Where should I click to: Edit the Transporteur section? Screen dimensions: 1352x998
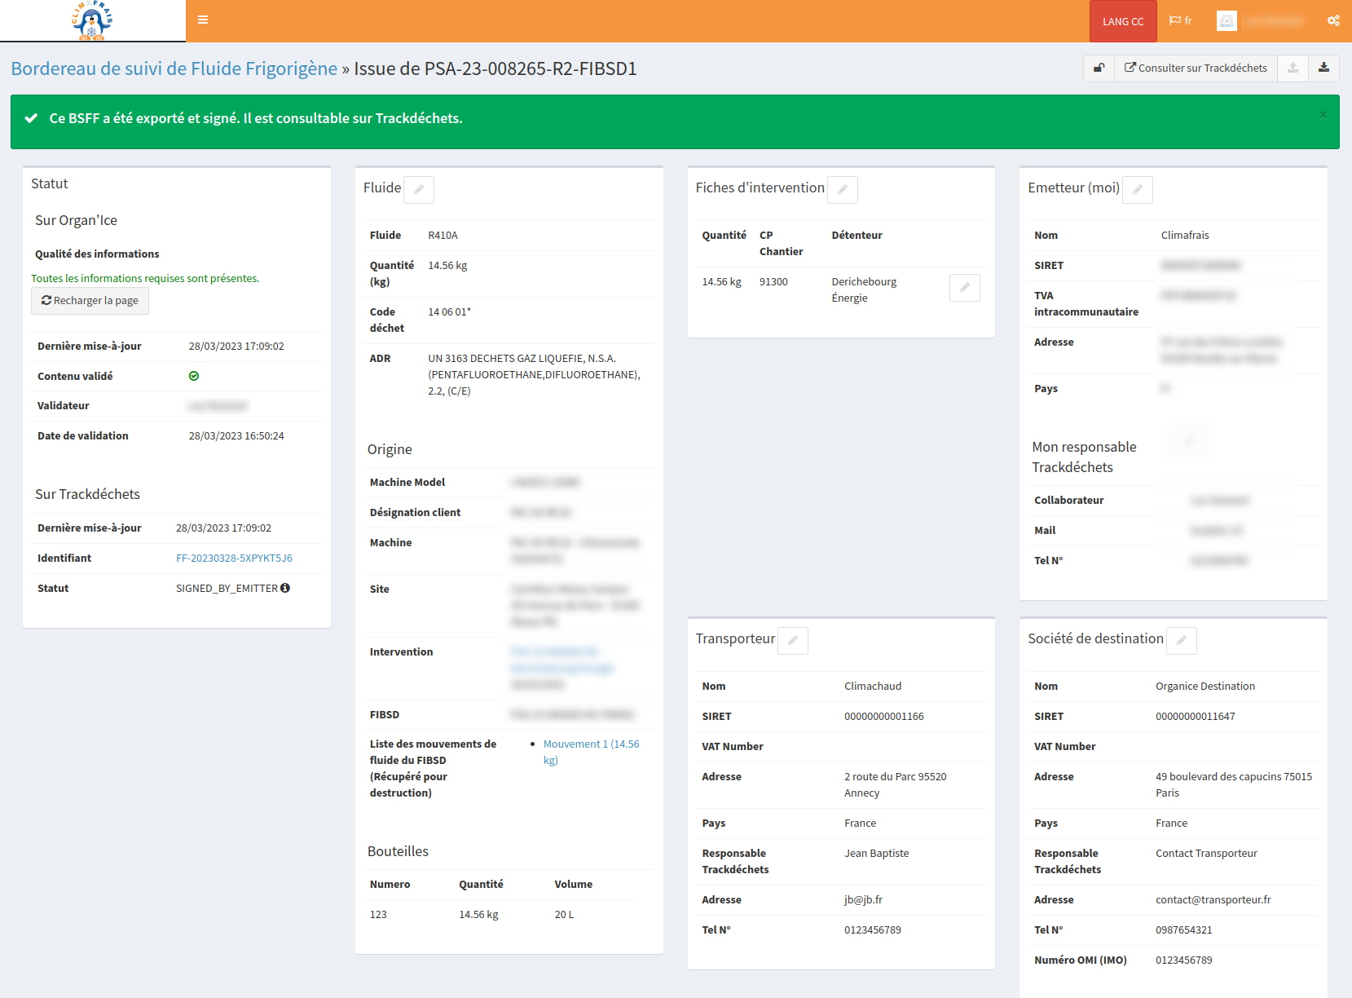pyautogui.click(x=793, y=641)
